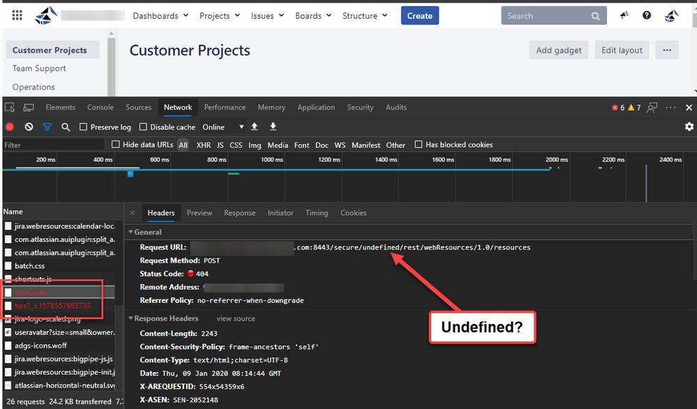Export the HAR file
The image size is (697, 409).
273,127
